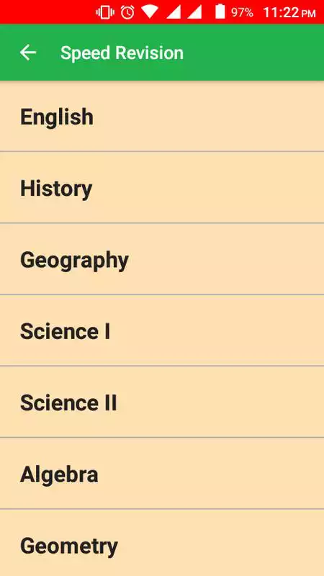Tap empty green toolbar area right of title
This screenshot has width=324, height=576.
click(x=253, y=53)
